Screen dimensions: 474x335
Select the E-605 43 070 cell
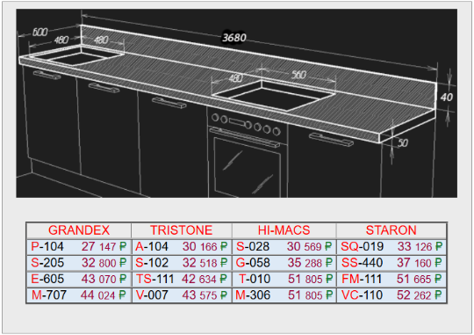[79, 279]
